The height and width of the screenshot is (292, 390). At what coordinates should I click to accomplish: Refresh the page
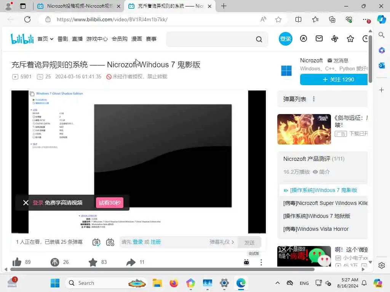pos(27,19)
